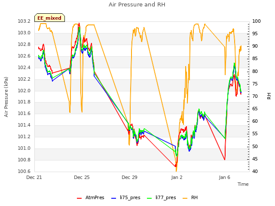Click the Dec 29 x-axis label
Screen dimensions: 275x206
pos(129,177)
